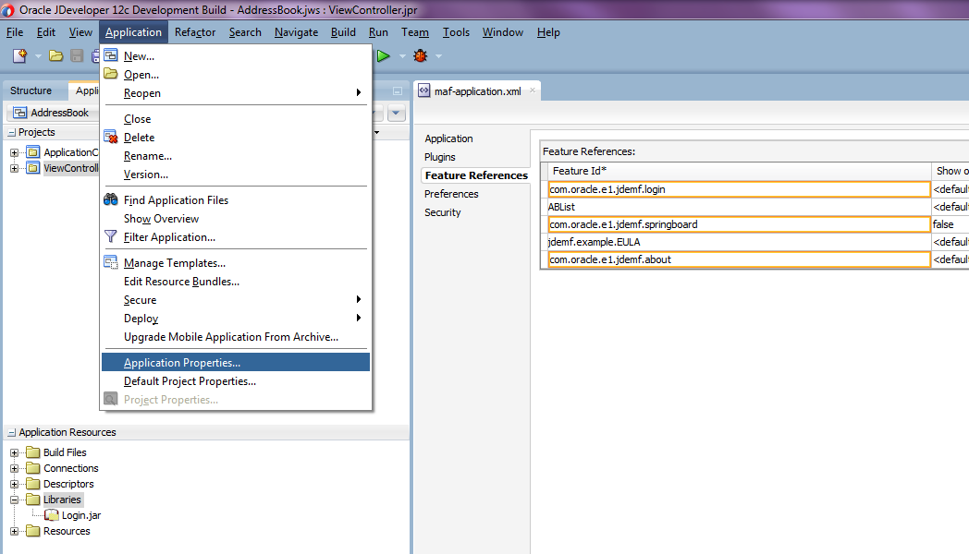Expand the Connections resource node
The image size is (969, 554).
[13, 467]
